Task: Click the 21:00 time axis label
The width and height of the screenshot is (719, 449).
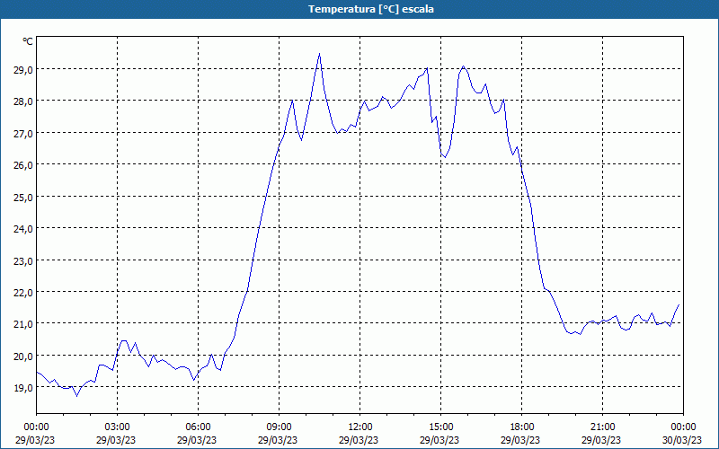Action: pyautogui.click(x=603, y=427)
